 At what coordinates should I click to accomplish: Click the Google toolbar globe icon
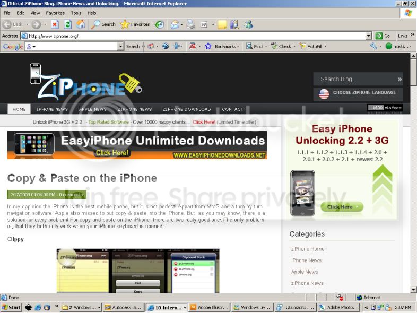(x=166, y=46)
